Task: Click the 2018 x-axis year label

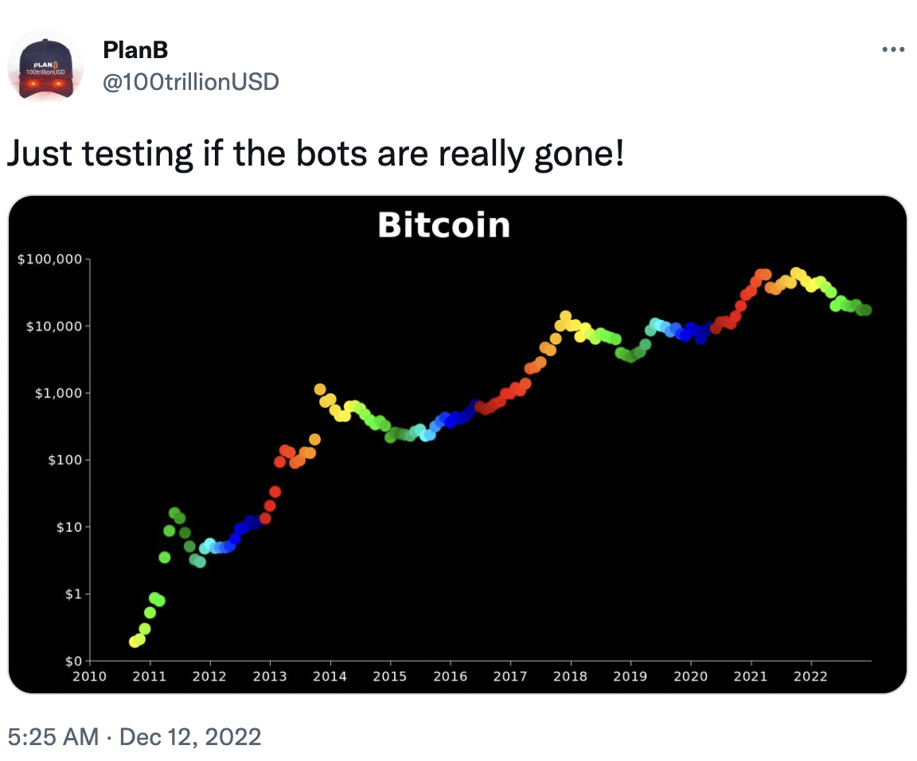Action: [x=570, y=677]
